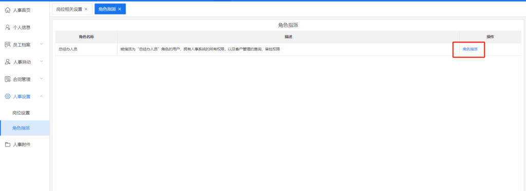Click the archive icon beside 员工档案
The image size is (526, 191).
tap(7, 45)
